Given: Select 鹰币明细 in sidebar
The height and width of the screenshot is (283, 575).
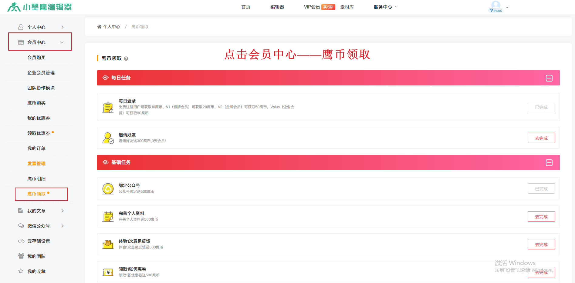Looking at the screenshot, I should [x=36, y=178].
